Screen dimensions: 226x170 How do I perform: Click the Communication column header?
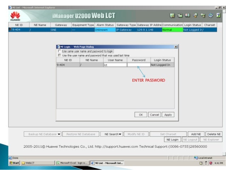tap(173, 25)
